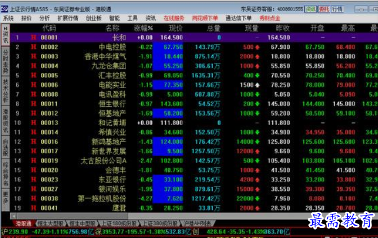This screenshot has height=238, width=378.
Task: Click the green 资讯 button at top right
Action: pos(310,10)
